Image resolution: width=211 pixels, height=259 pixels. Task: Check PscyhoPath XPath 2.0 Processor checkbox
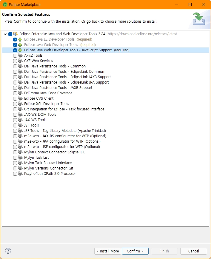15,174
